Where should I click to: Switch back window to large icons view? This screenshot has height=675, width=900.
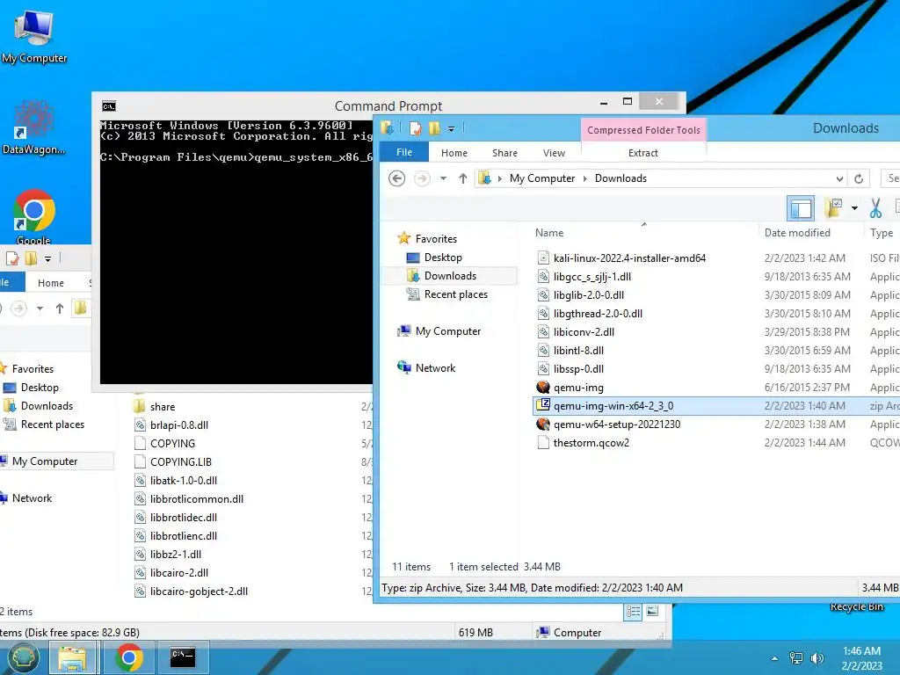[x=653, y=612]
